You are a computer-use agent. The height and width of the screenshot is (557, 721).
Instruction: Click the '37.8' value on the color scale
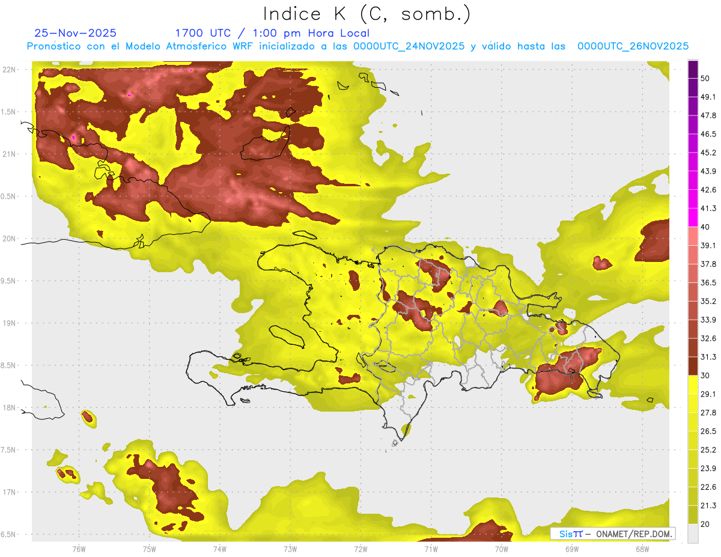click(x=708, y=264)
